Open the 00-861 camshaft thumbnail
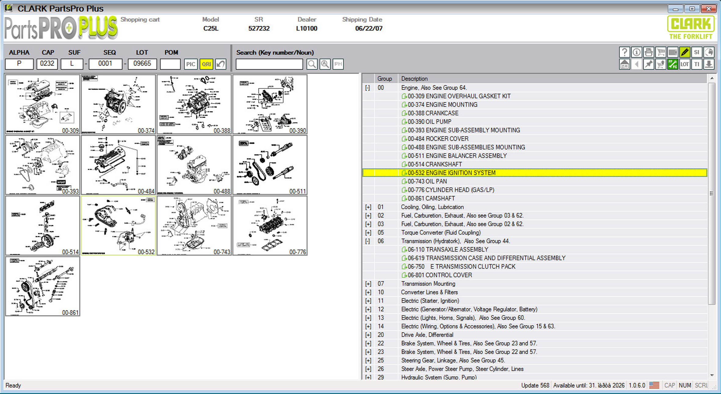The image size is (721, 394). point(43,286)
